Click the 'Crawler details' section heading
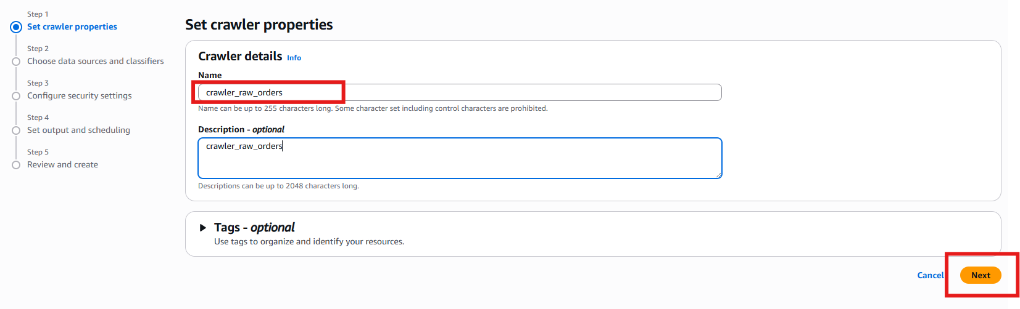Screen dimensions: 1020x309 pyautogui.click(x=240, y=57)
